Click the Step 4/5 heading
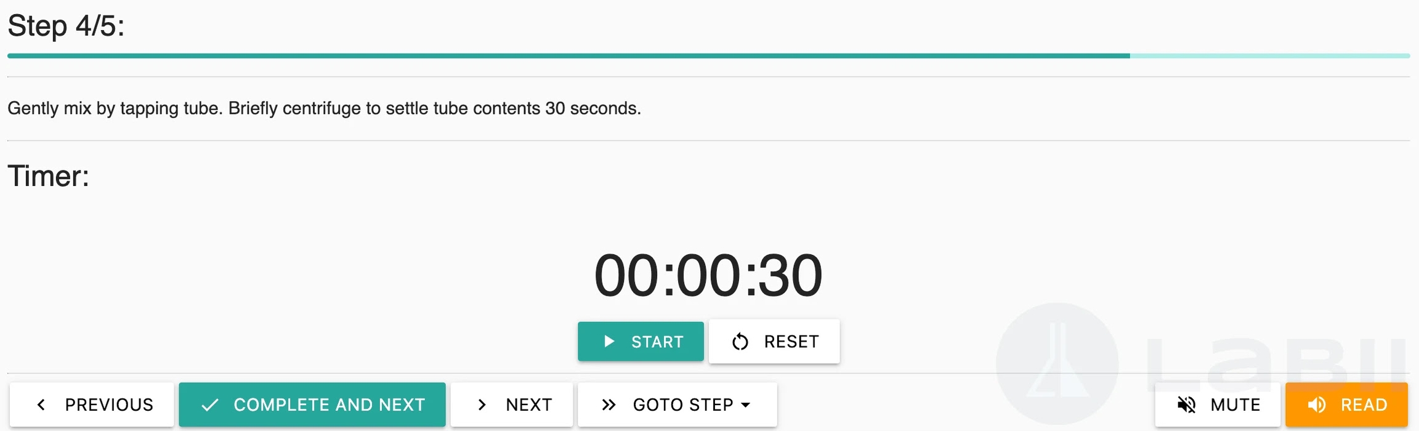This screenshot has height=431, width=1419. click(66, 26)
